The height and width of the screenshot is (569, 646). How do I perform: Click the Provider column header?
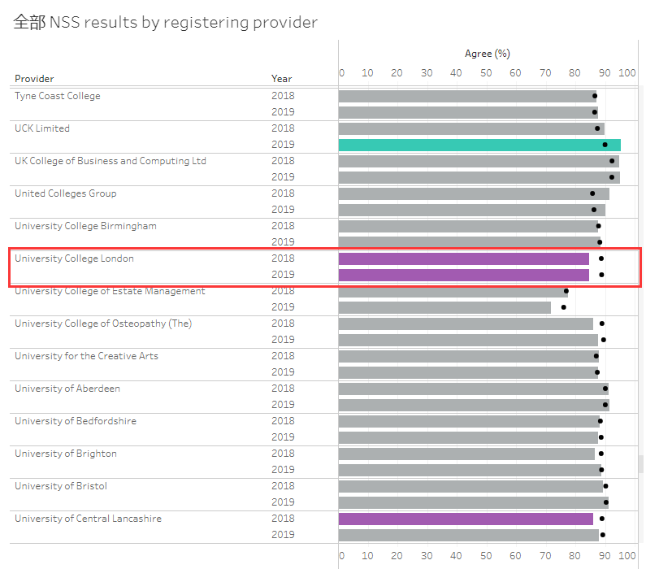click(34, 79)
